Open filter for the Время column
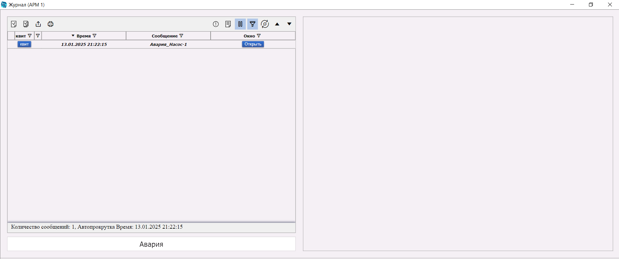 [94, 36]
